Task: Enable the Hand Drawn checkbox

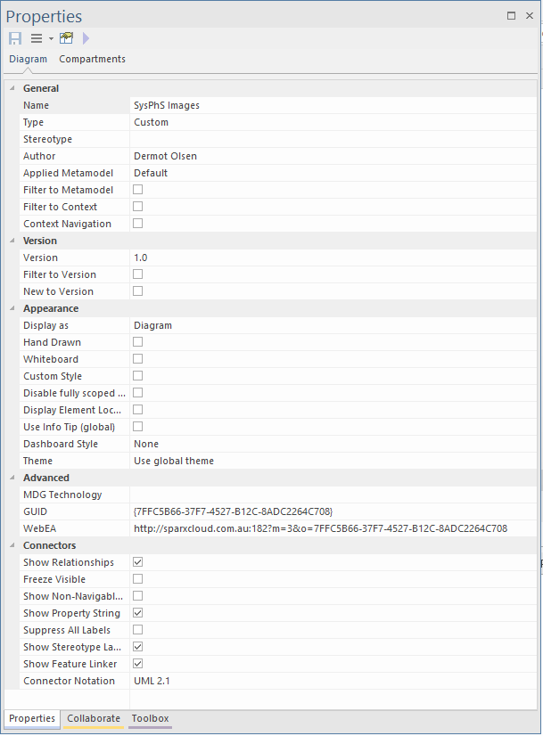Action: [x=138, y=342]
